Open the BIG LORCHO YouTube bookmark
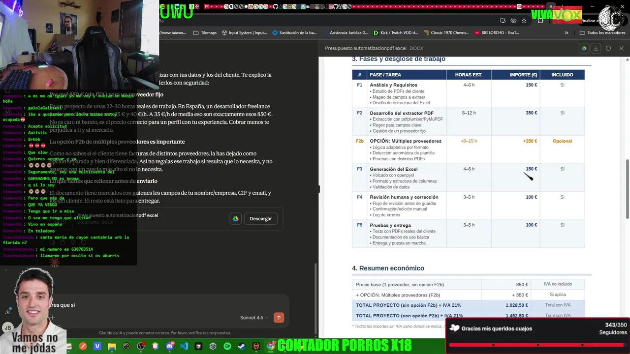Image resolution: width=630 pixels, height=354 pixels. pos(497,33)
